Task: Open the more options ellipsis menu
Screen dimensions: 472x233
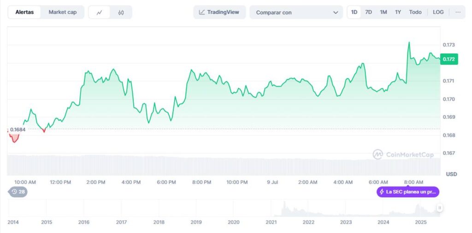Action: (458, 12)
